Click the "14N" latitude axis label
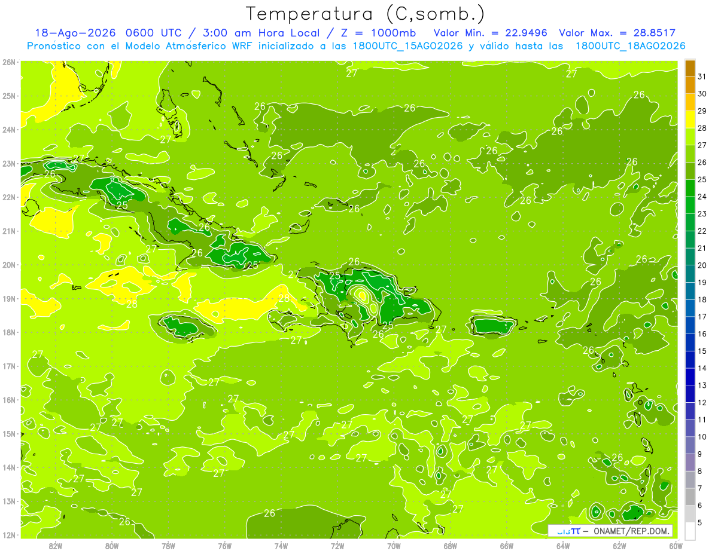The width and height of the screenshot is (718, 554). (9, 467)
